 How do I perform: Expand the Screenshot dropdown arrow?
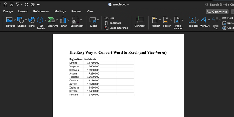(x=81, y=20)
